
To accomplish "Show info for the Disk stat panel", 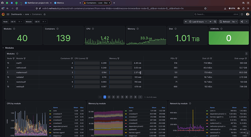I will (175, 29).
